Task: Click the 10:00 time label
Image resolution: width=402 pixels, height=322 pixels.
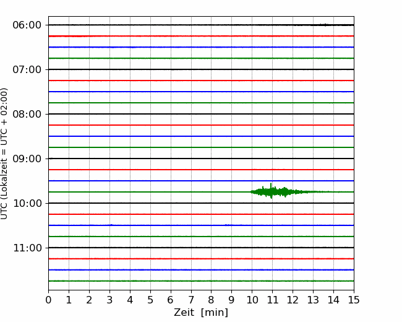Action: pos(27,203)
